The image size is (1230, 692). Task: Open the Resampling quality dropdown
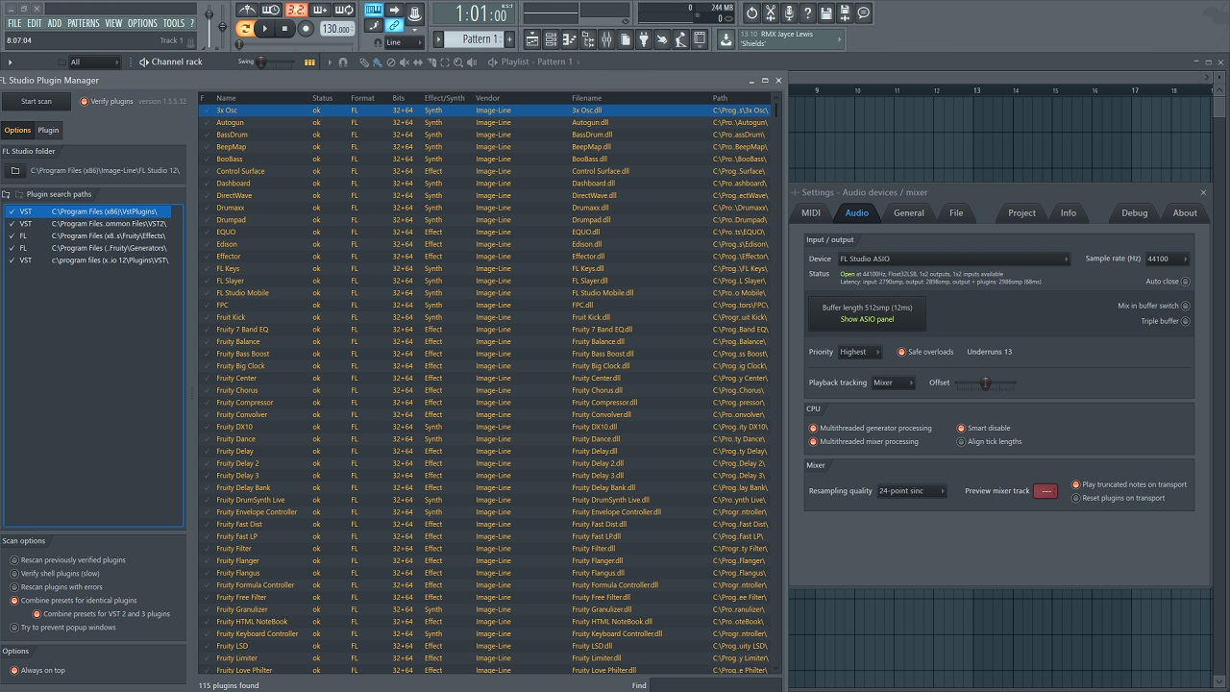pyautogui.click(x=911, y=491)
